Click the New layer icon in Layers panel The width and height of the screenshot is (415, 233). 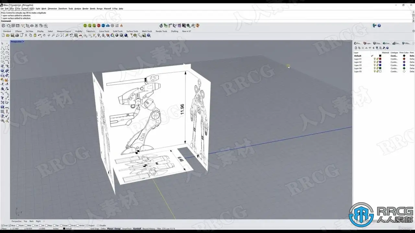pyautogui.click(x=356, y=48)
